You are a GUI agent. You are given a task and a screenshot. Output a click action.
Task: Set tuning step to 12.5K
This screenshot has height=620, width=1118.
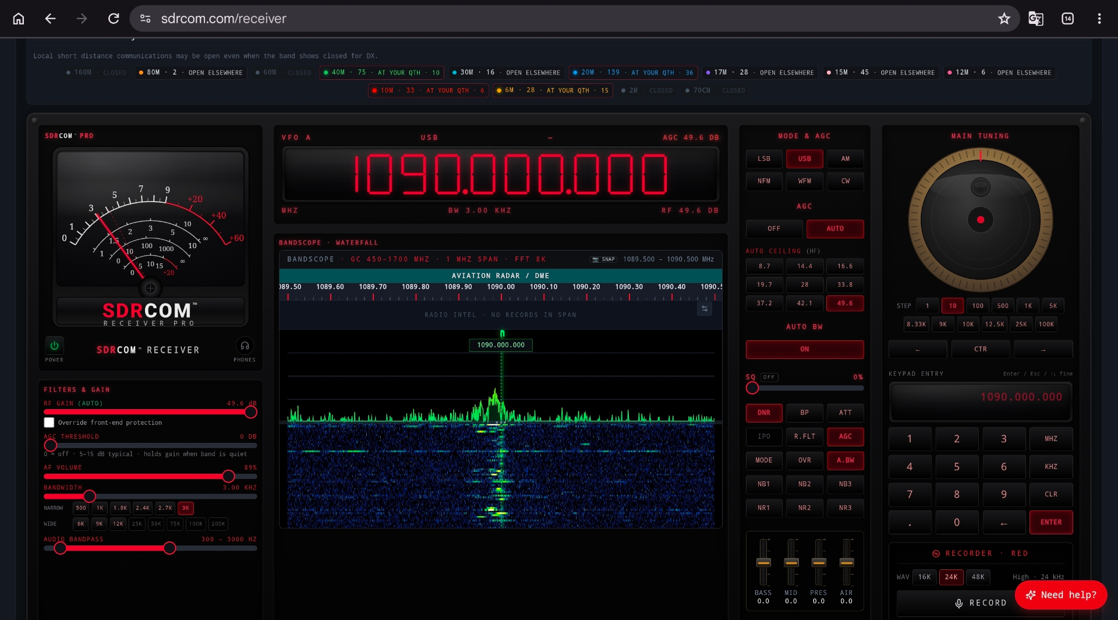995,325
